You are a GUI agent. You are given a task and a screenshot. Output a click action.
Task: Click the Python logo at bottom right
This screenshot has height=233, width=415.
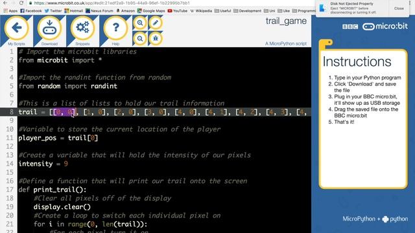(396, 219)
